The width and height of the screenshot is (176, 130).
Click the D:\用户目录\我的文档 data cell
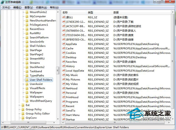[126, 93]
